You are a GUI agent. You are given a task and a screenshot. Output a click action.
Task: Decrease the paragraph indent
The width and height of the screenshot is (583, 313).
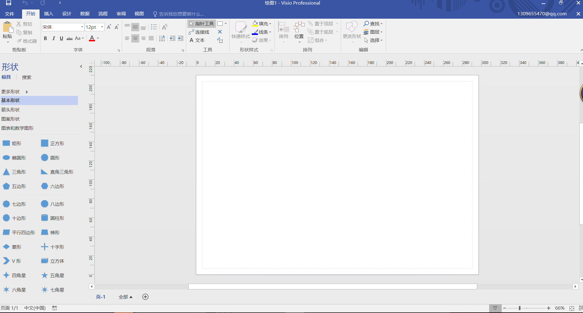173,38
